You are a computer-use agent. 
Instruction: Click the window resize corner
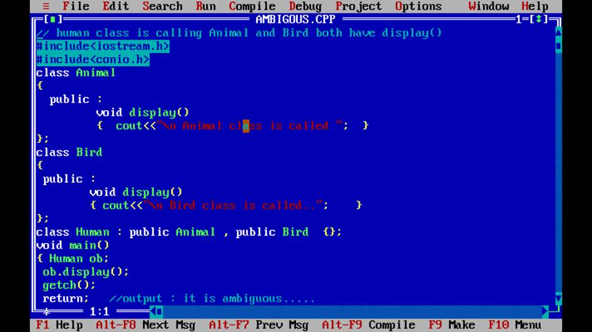(x=555, y=310)
